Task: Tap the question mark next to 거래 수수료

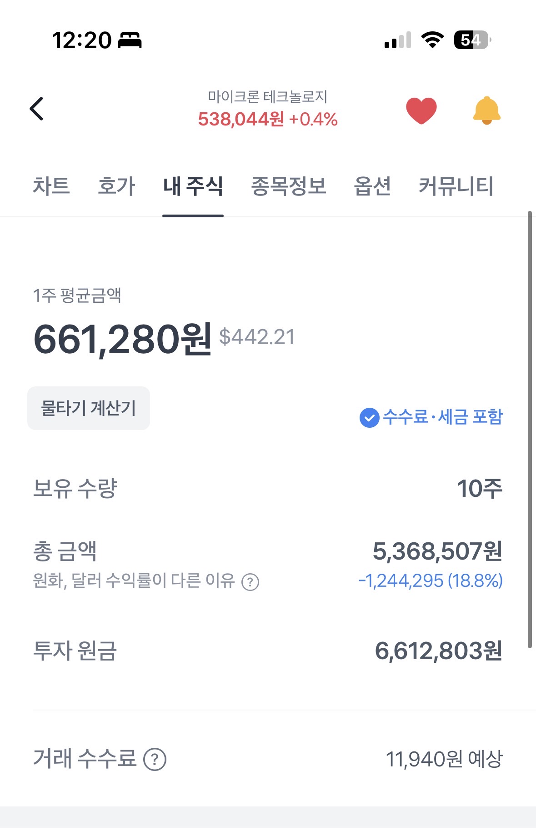Action: 155,760
